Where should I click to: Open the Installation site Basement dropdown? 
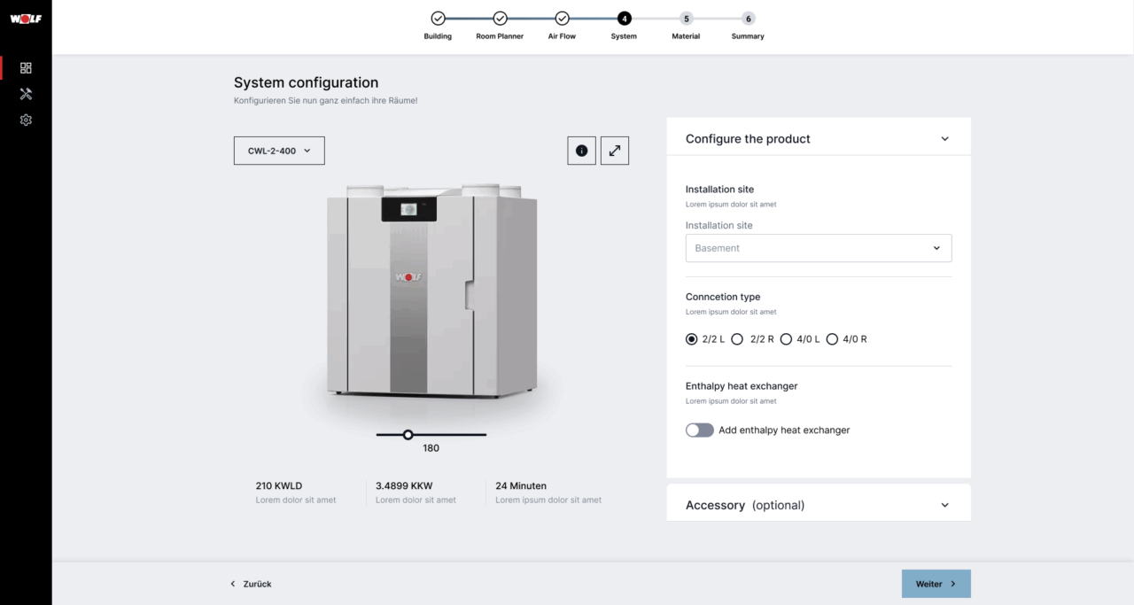tap(818, 248)
